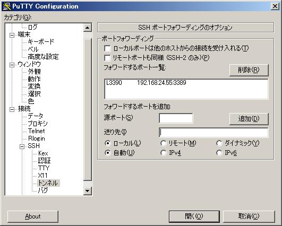Select the IPv4 radio button

tap(163, 153)
